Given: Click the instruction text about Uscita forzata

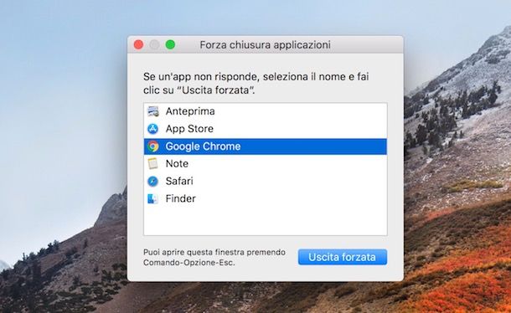Looking at the screenshot, I should click(255, 84).
